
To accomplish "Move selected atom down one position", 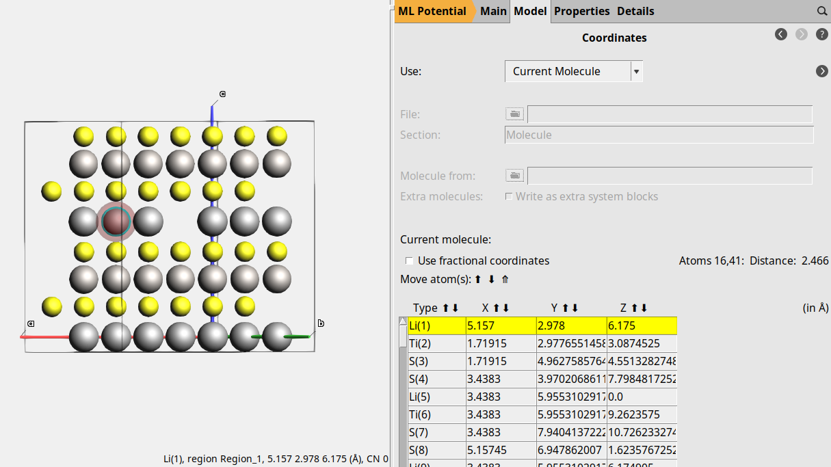I will 491,280.
